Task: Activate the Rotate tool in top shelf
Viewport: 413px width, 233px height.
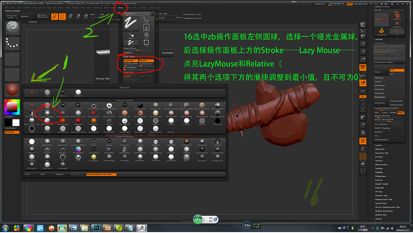Action: (85, 16)
